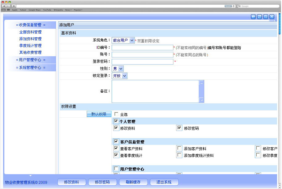This screenshot has height=189, width=282.
Task: Go to home via the house icon
Action: tap(266, 17)
